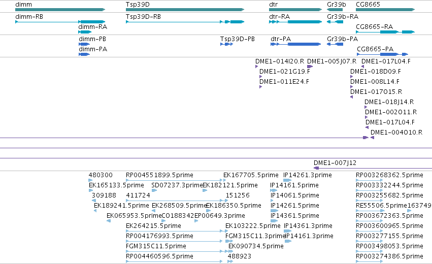The image size is (432, 264).
Task: Select the DME1-017O15.R label
Action: [x=376, y=92]
